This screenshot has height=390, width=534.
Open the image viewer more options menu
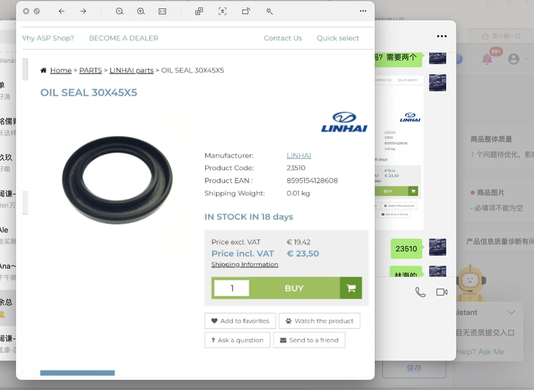pos(363,11)
